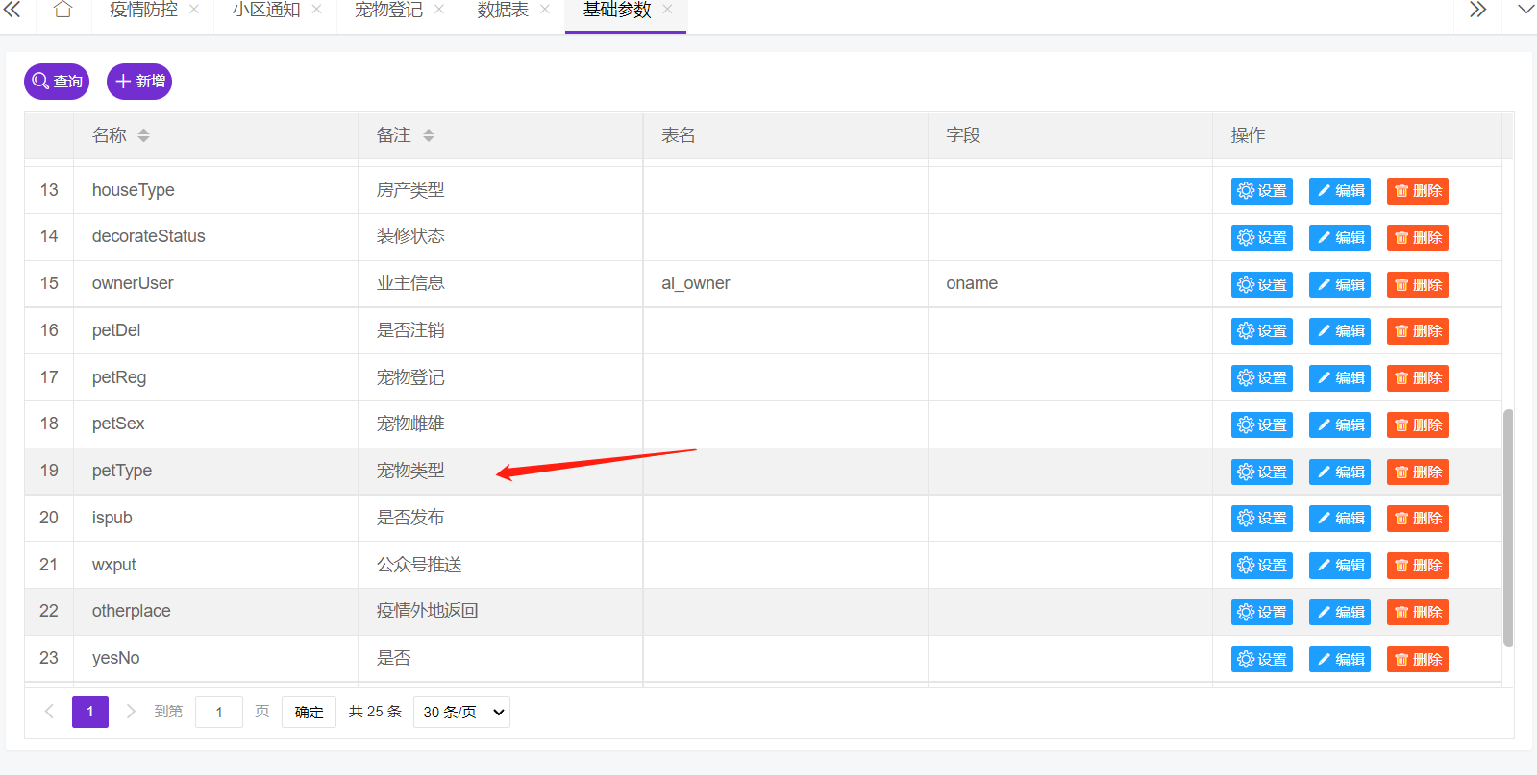Switch to the 疫情防控 tab
The height and width of the screenshot is (775, 1537).
pyautogui.click(x=143, y=10)
